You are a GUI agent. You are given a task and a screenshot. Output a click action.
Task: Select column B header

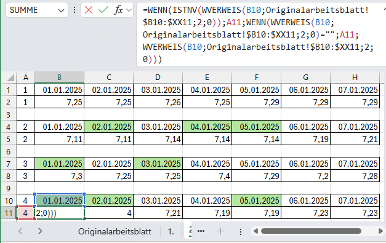pos(59,78)
